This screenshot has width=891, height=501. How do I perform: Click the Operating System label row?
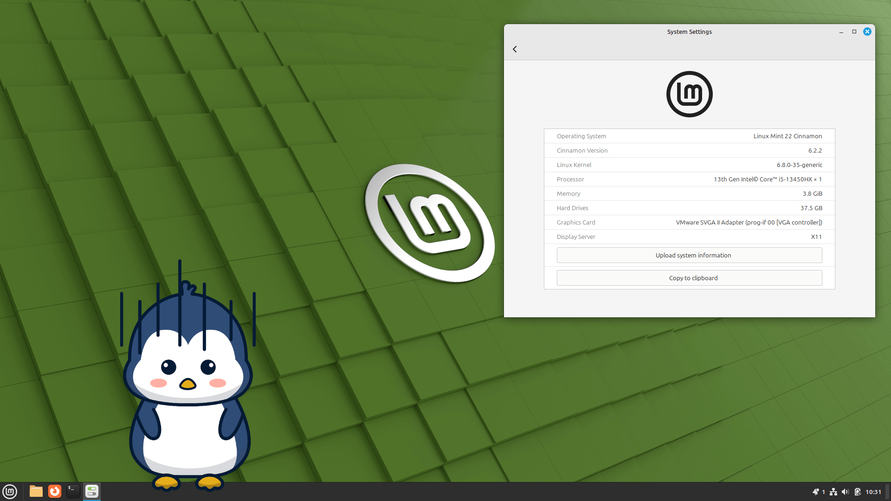[689, 136]
